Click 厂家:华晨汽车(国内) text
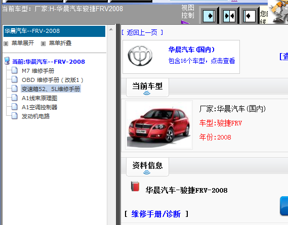Image resolution: width=288 pixels, height=225 pixels. tap(232, 109)
